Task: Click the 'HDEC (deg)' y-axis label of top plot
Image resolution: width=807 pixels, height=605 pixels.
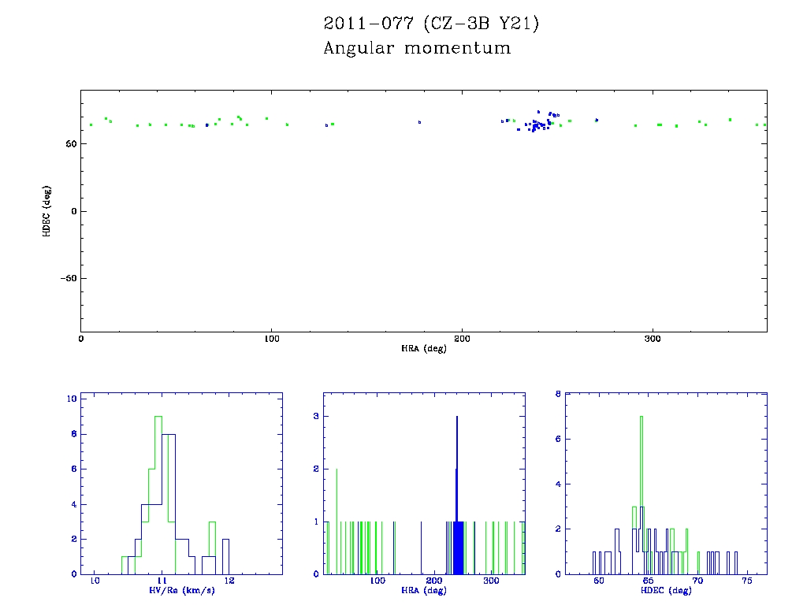Action: click(x=46, y=211)
